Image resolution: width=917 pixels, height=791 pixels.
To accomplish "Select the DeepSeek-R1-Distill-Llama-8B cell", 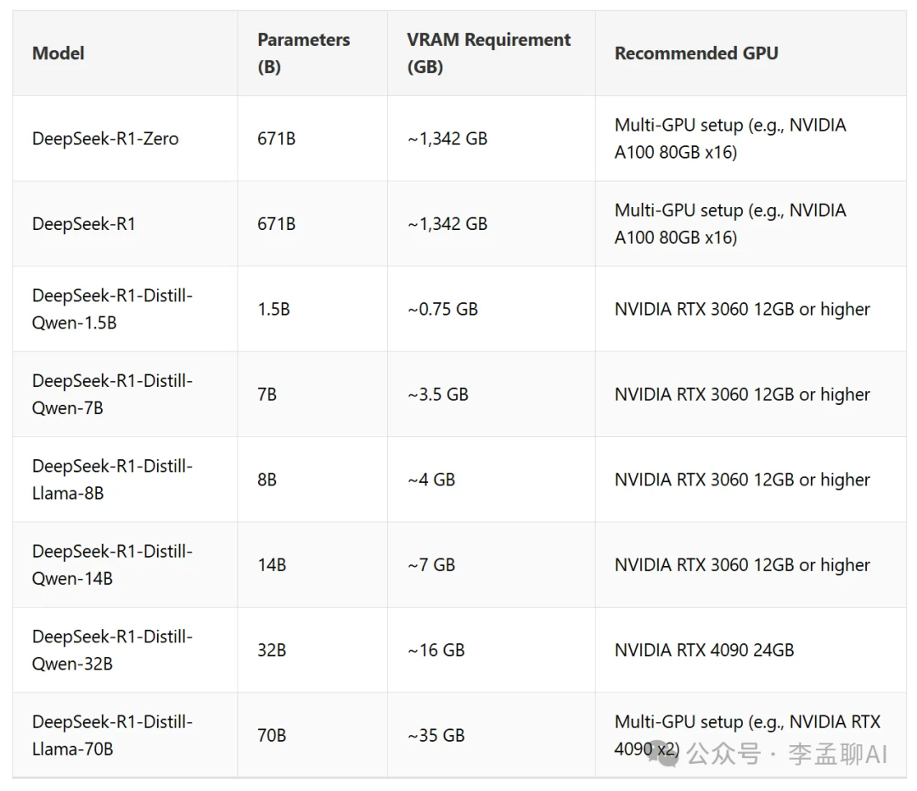I will [112, 480].
